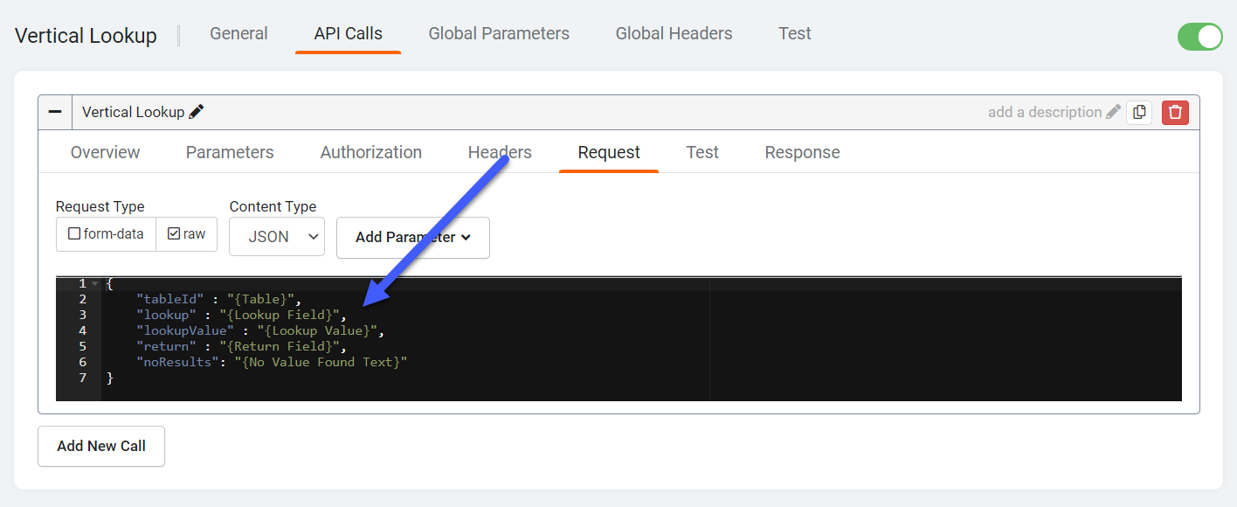
Task: Go to the top-level Test tab
Action: click(x=795, y=33)
